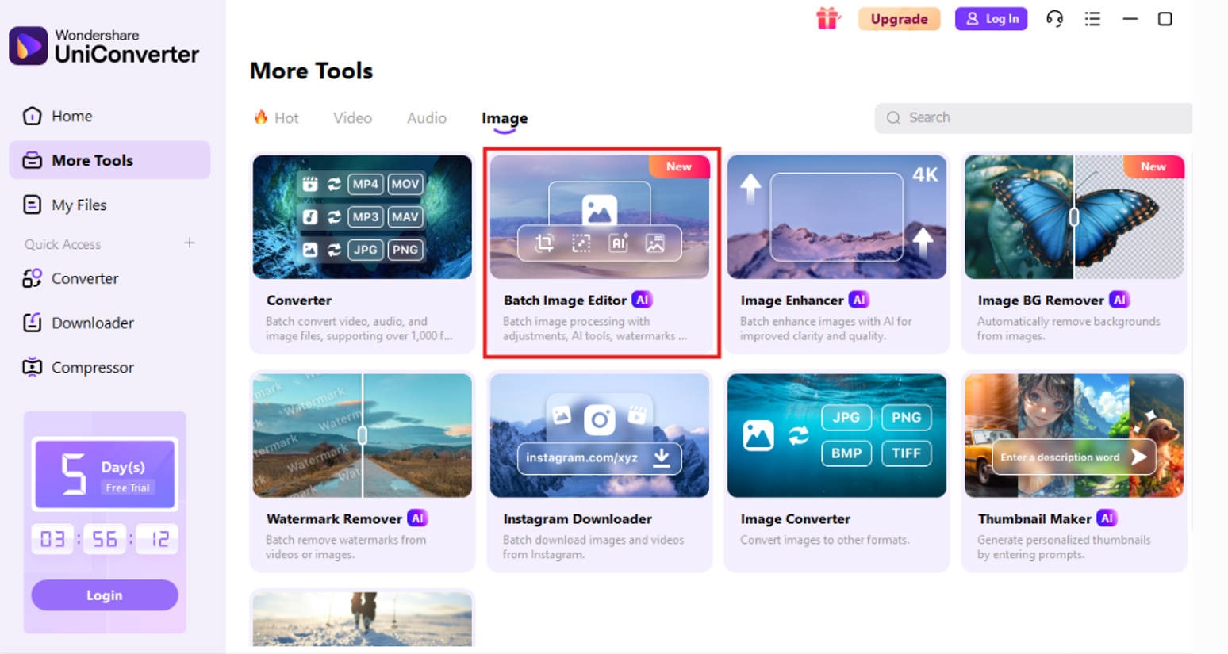Viewport: 1228px width, 654px height.
Task: Click the More Tools briefcase icon
Action: coord(32,160)
